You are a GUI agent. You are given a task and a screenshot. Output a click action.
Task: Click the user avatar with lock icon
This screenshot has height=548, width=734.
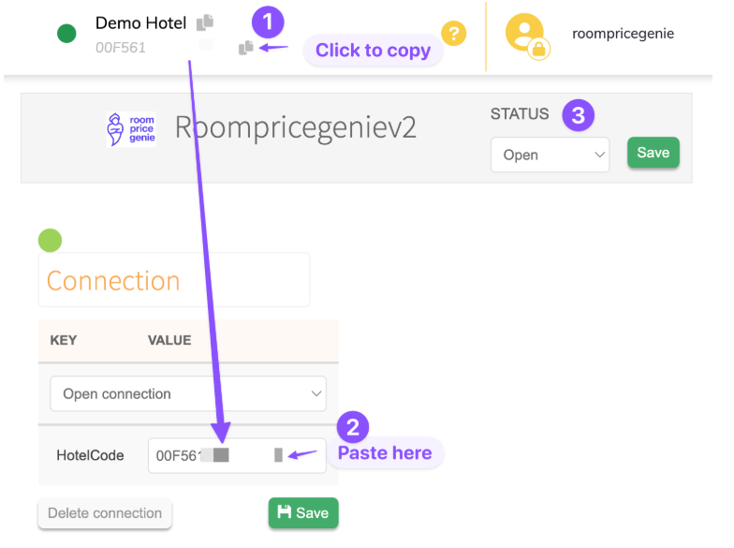point(526,35)
